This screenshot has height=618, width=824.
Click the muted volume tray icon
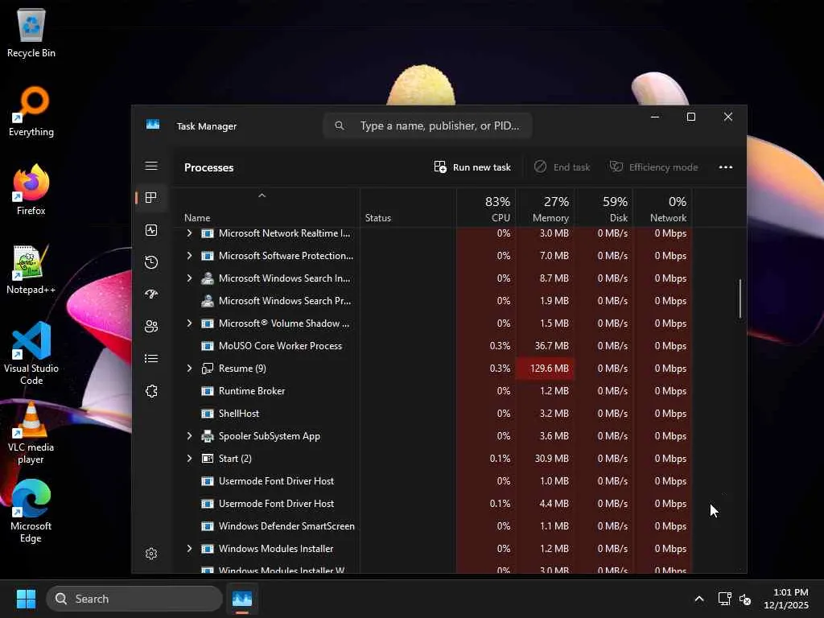pos(744,599)
